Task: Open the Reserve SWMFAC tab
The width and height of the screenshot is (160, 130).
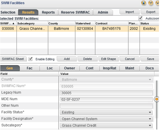Action: pyautogui.click(x=75, y=12)
